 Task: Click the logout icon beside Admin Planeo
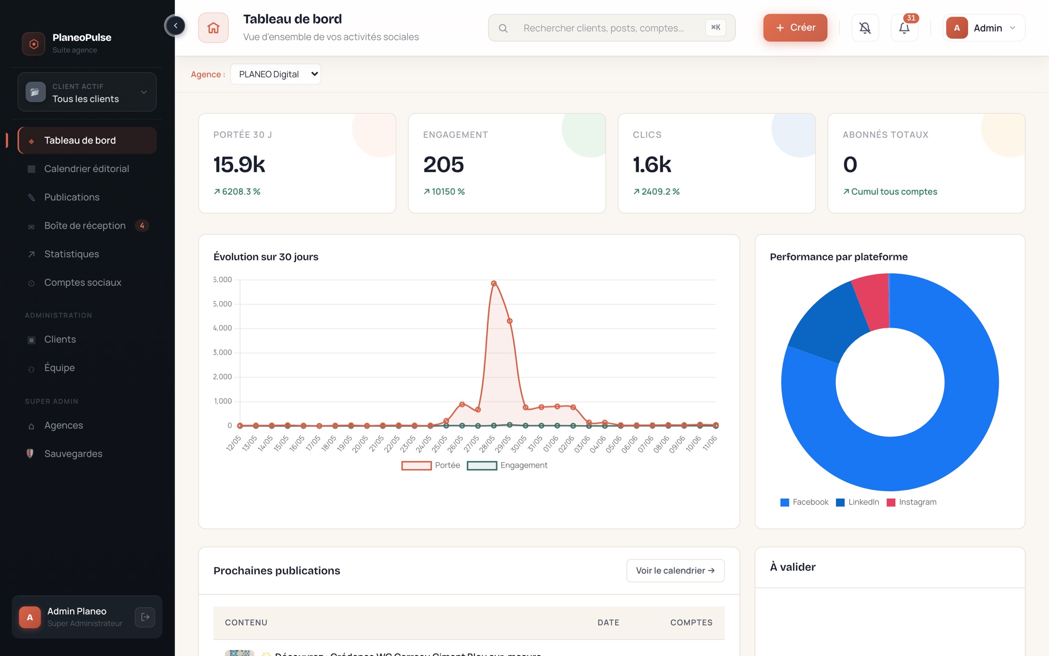pos(145,617)
